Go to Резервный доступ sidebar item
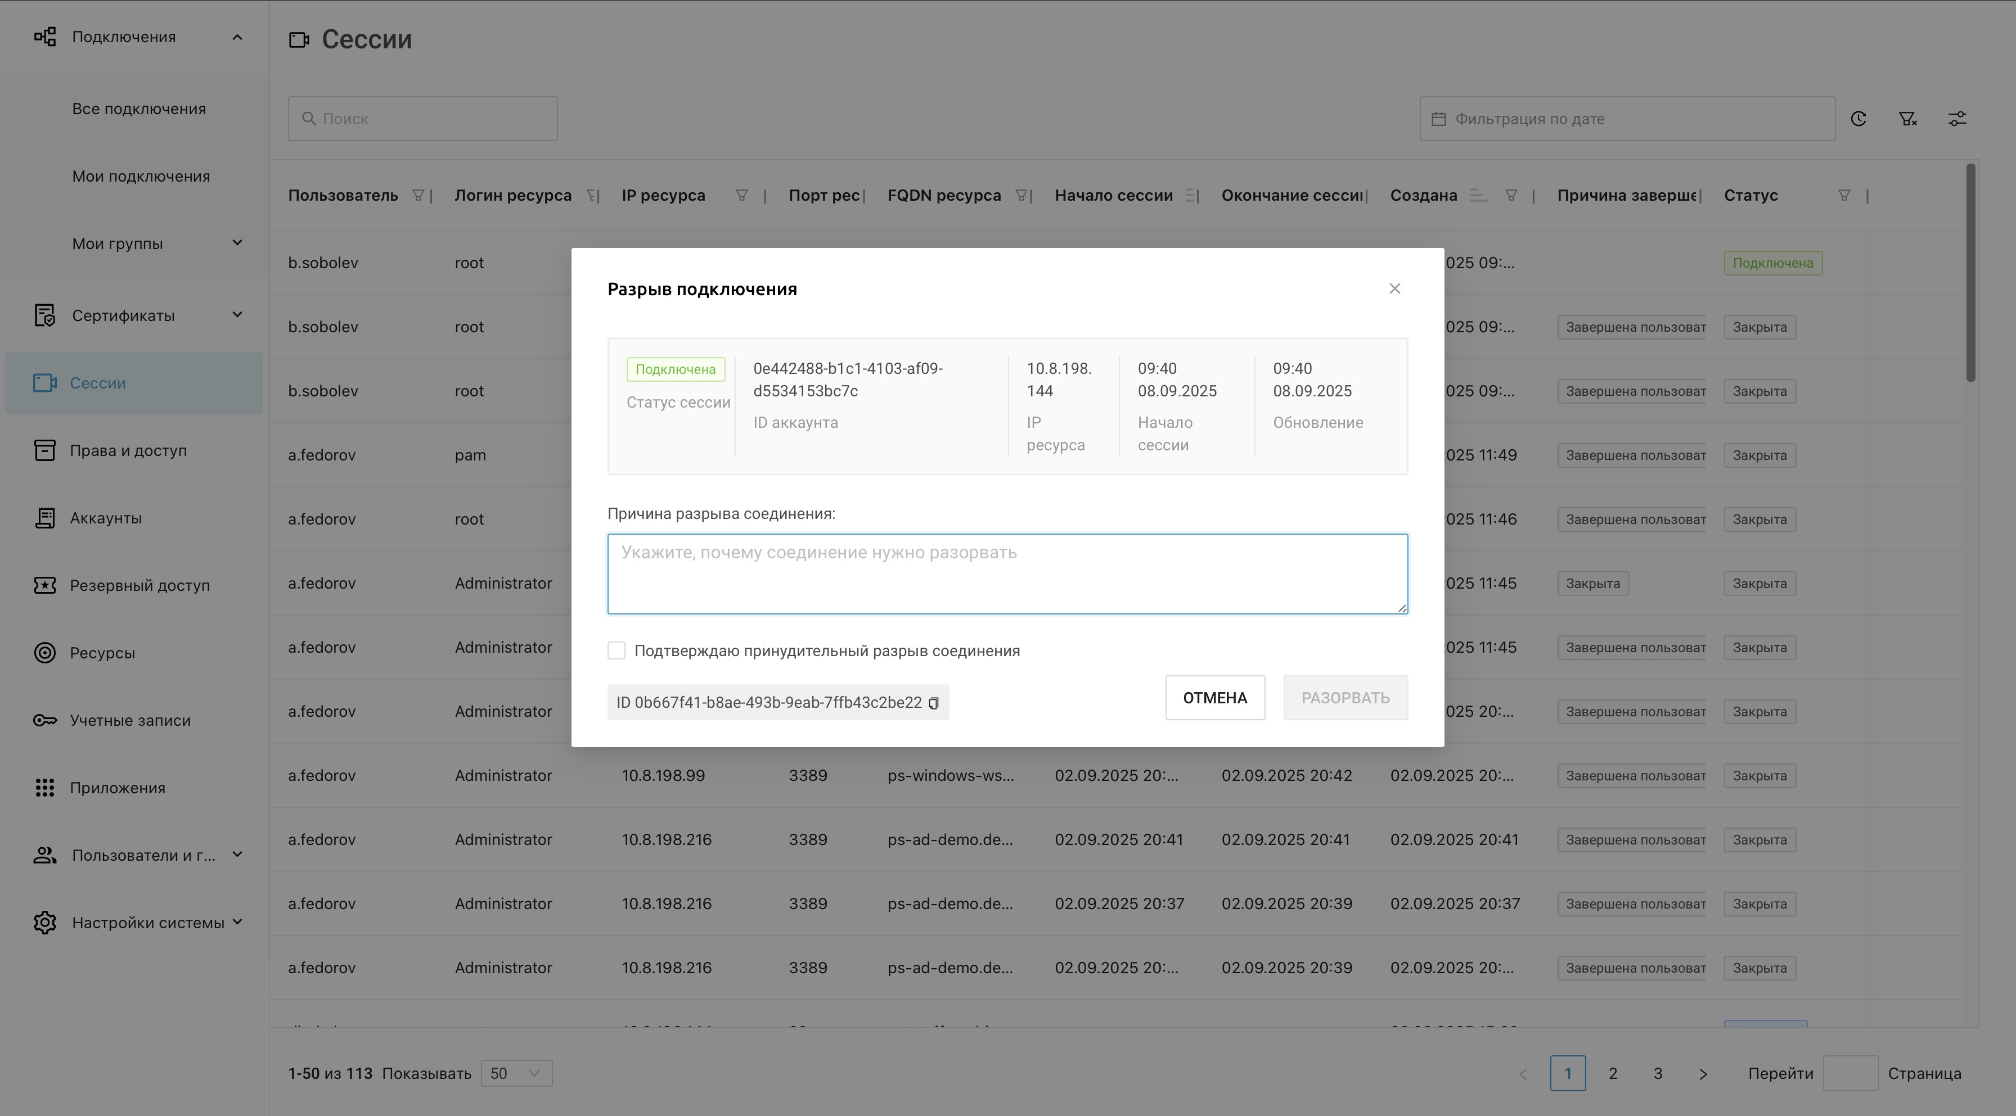Image resolution: width=2016 pixels, height=1116 pixels. (x=139, y=585)
